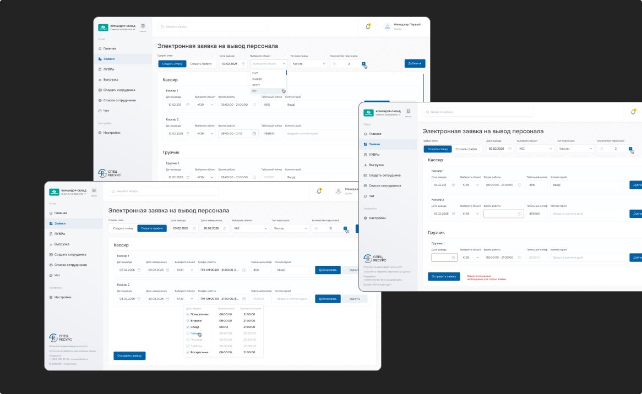Open Настройки in weekday-schedule window sidebar
The width and height of the screenshot is (642, 394).
pyautogui.click(x=63, y=297)
